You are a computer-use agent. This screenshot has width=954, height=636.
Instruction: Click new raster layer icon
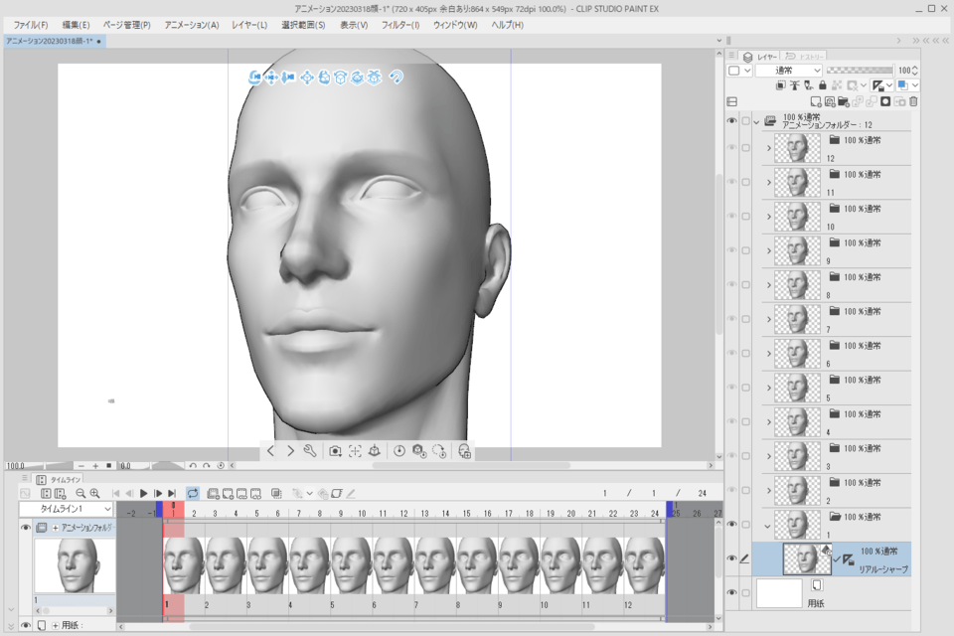(815, 101)
